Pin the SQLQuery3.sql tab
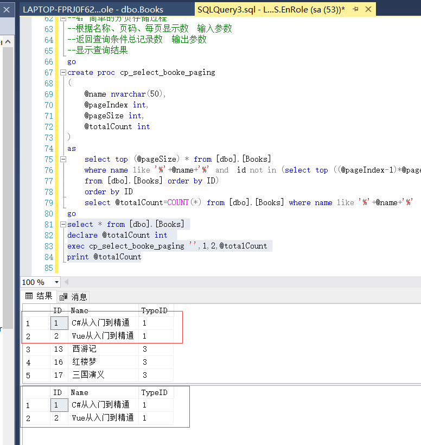 [355, 9]
